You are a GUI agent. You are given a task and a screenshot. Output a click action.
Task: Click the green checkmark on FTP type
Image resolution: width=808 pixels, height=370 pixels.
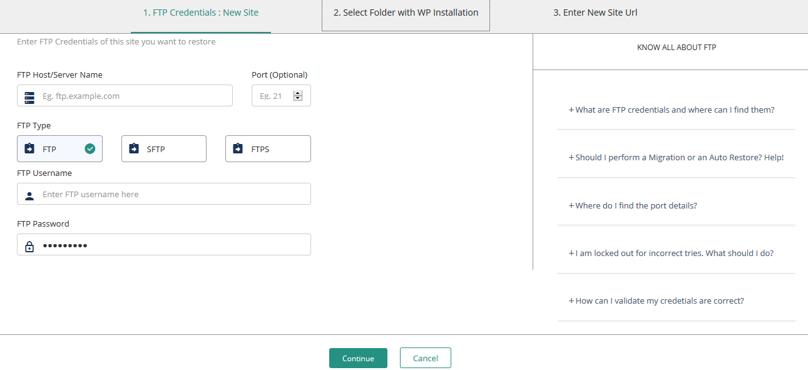tap(90, 149)
